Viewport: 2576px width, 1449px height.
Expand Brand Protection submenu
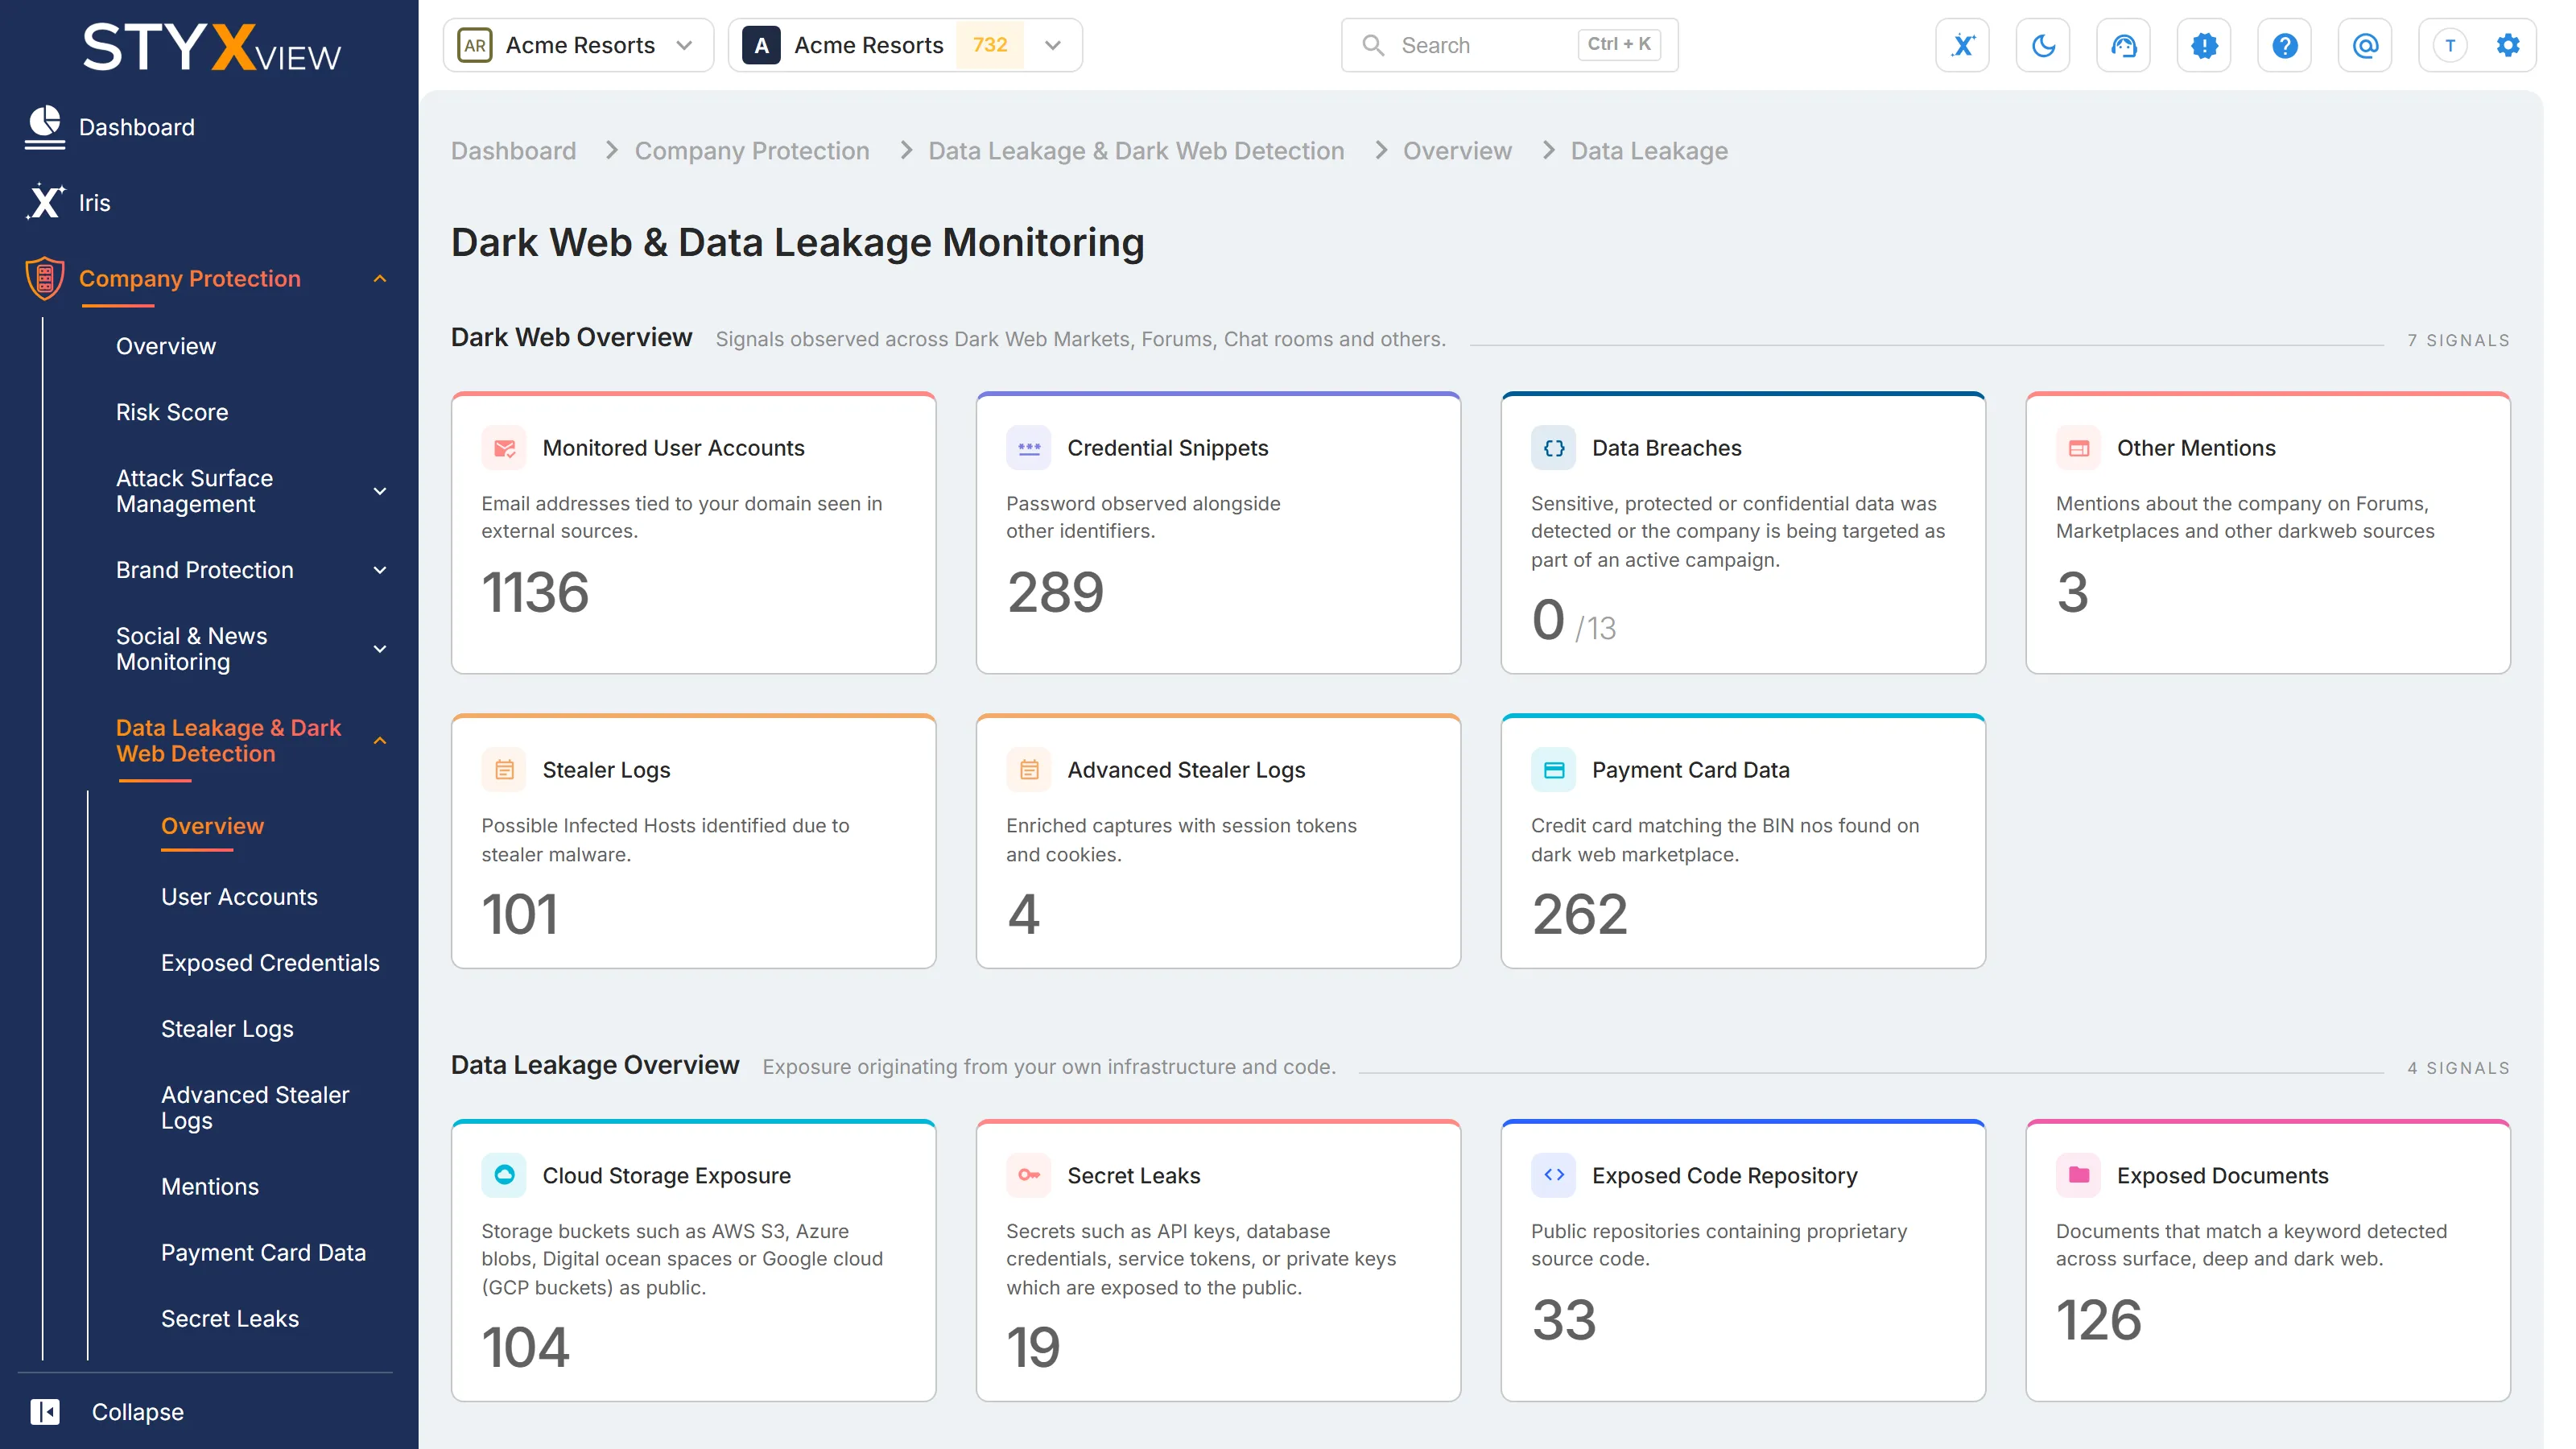(x=380, y=570)
